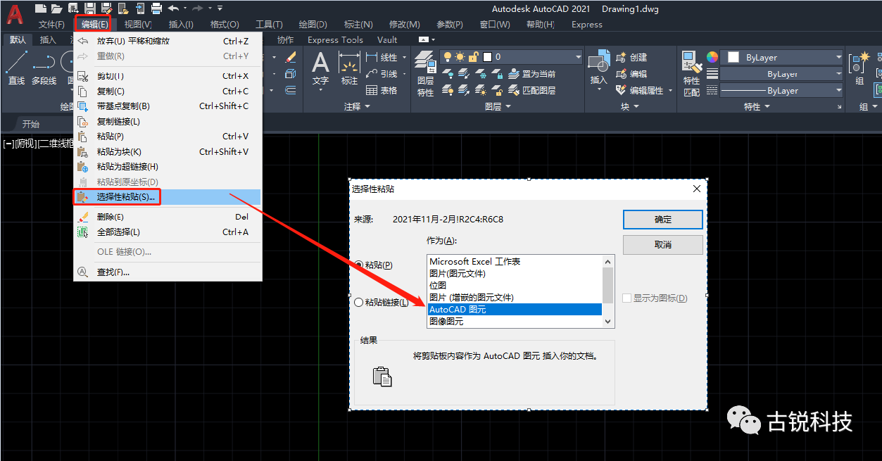The width and height of the screenshot is (882, 461).
Task: Click the block Edit (编辑) icon
Action: [621, 74]
